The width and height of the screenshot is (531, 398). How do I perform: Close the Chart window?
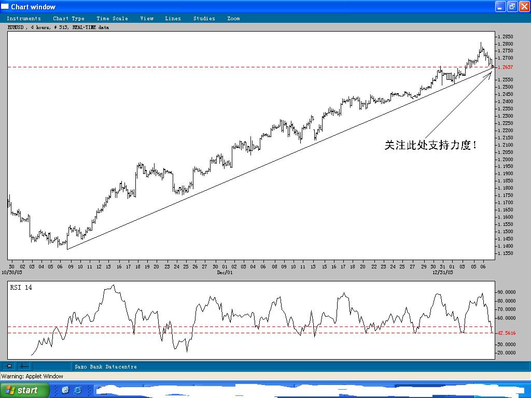pos(524,6)
